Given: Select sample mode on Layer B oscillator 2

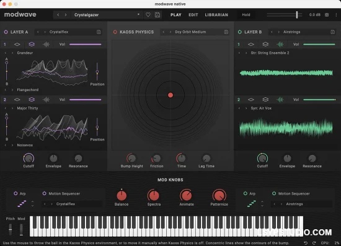Looking at the screenshot, I should 280,100.
